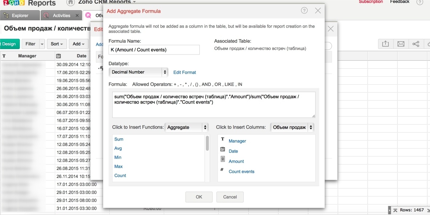430x215 pixels.
Task: Click the Edit Format link
Action: pyautogui.click(x=184, y=72)
